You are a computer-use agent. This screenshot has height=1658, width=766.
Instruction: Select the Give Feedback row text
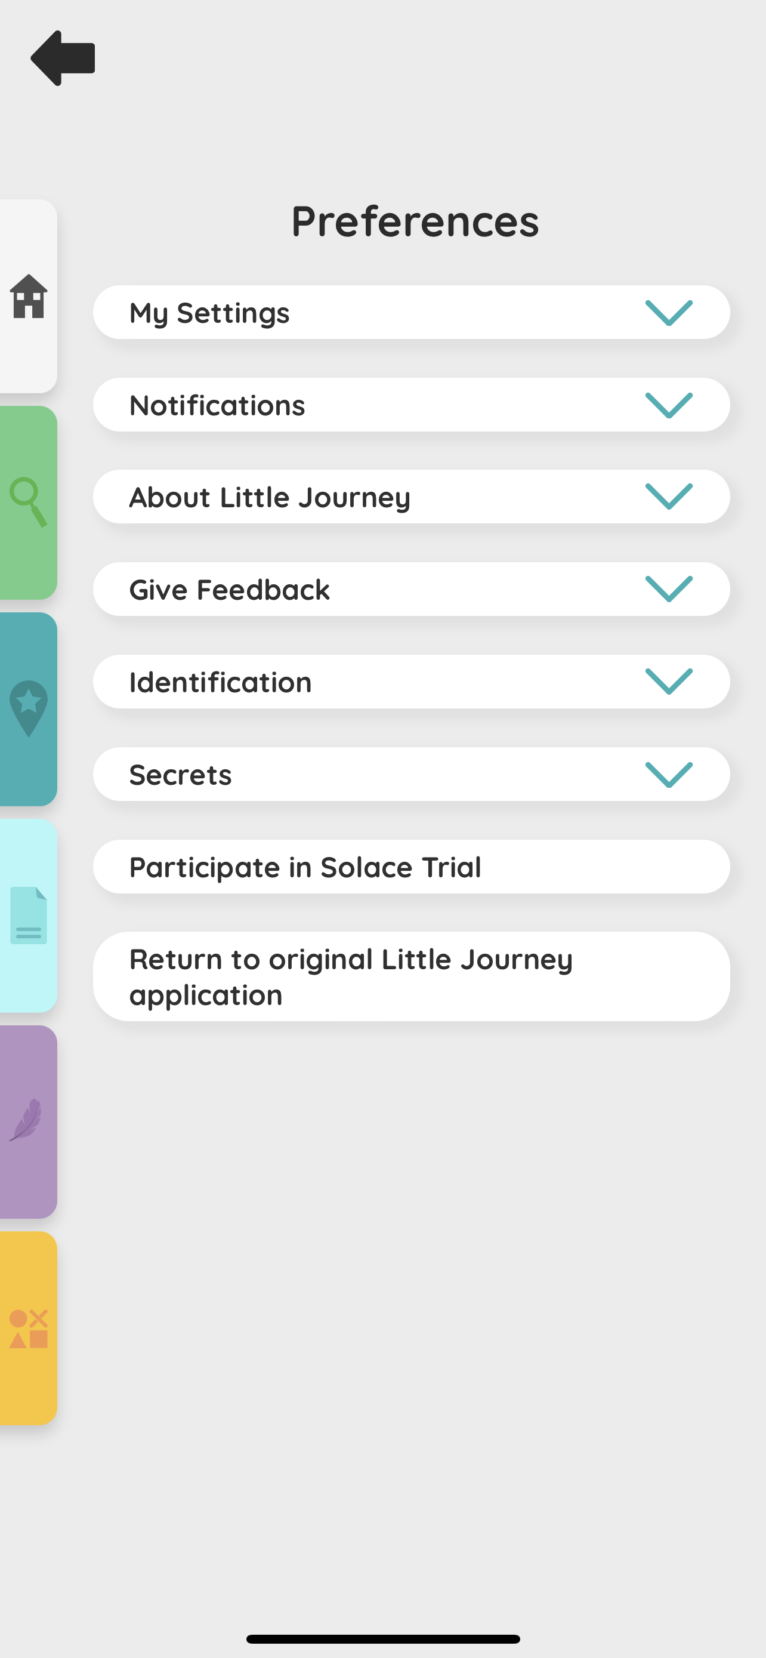point(230,590)
